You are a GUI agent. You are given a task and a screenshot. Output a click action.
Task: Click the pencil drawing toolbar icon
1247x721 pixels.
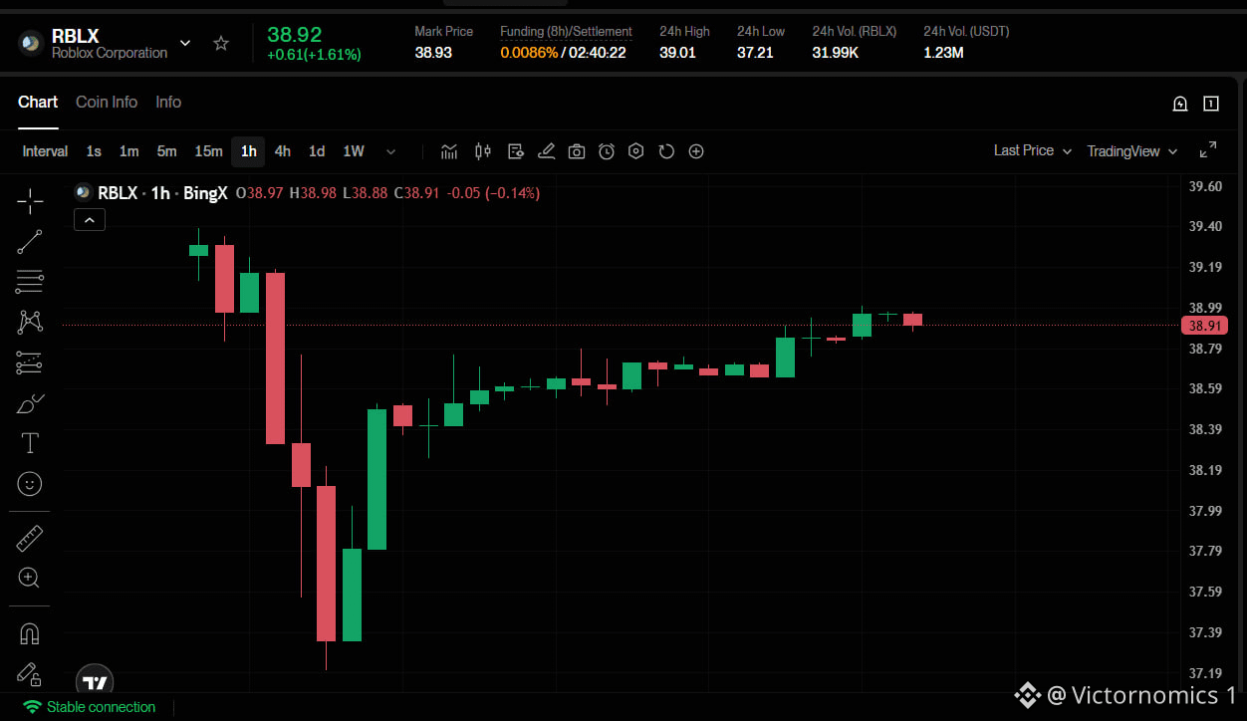pos(546,151)
